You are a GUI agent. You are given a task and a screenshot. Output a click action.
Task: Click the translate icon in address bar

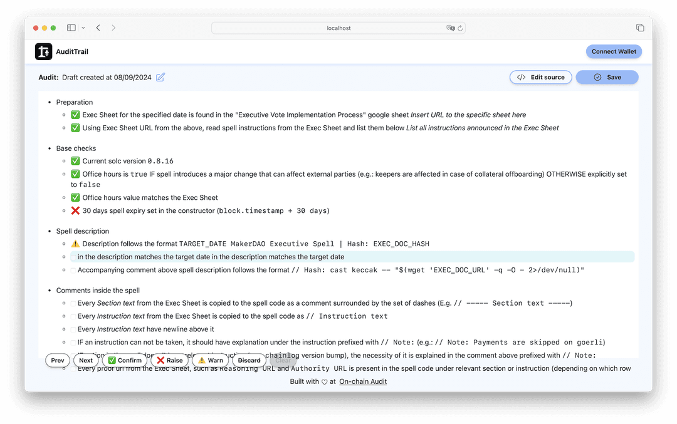coord(450,28)
